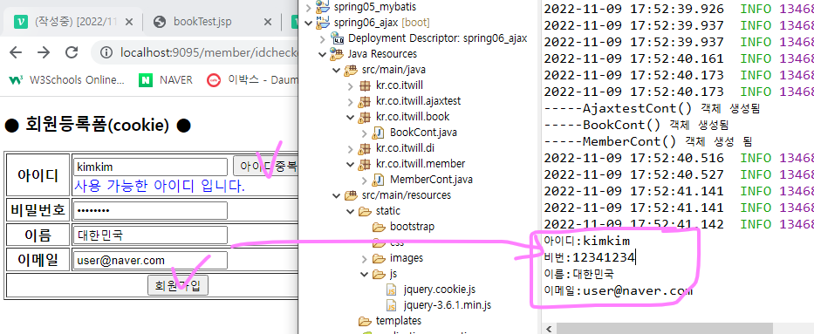Collapse src/main/resources folder
This screenshot has width=814, height=334.
coord(337,195)
